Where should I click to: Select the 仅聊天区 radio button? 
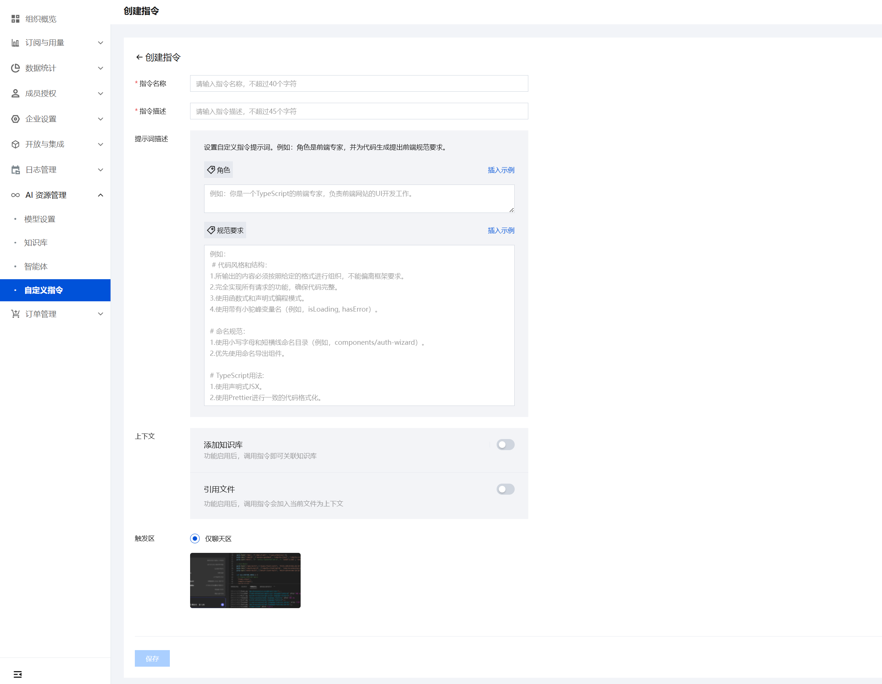[195, 539]
